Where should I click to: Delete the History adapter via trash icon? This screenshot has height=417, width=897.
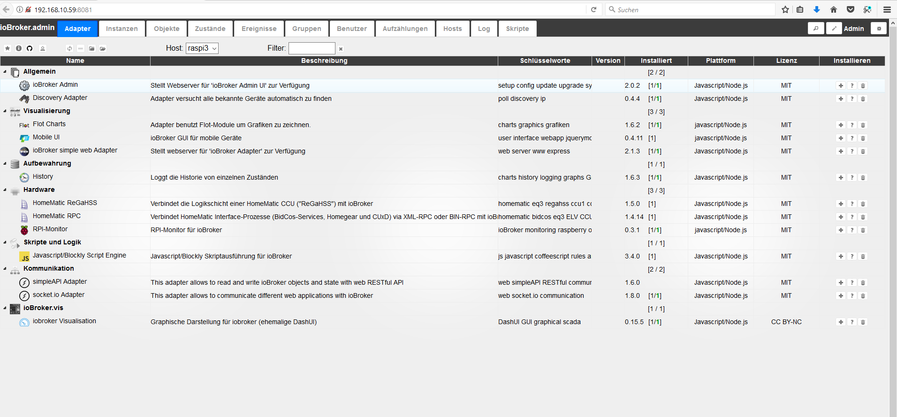coord(863,177)
